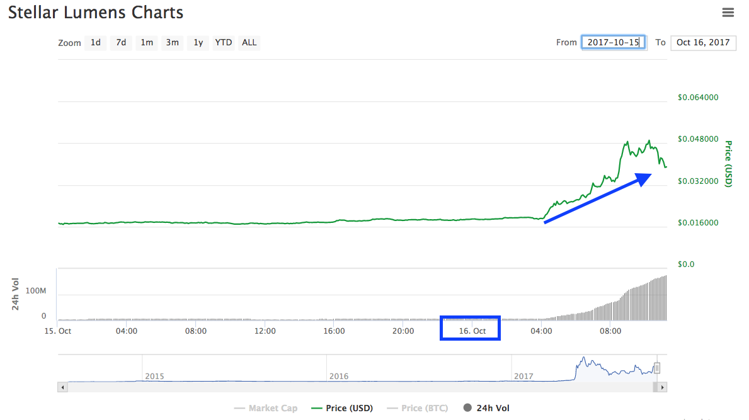This screenshot has width=749, height=420.
Task: Click the $0.048000 price axis label
Action: [x=698, y=139]
